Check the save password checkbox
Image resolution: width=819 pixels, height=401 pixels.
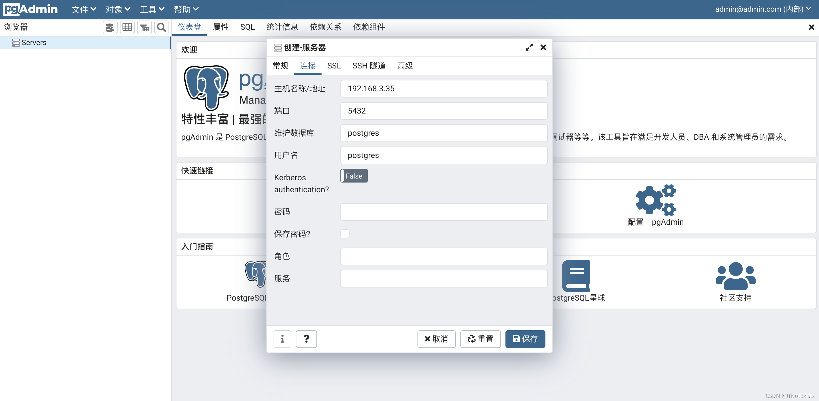click(x=345, y=234)
